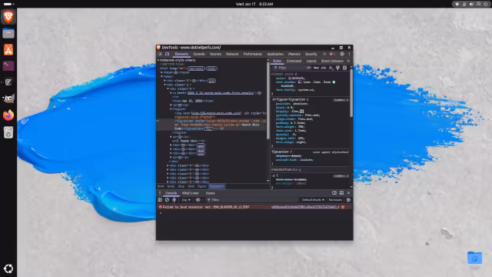Click the red error count badge
This screenshot has width=492, height=277.
332,54
